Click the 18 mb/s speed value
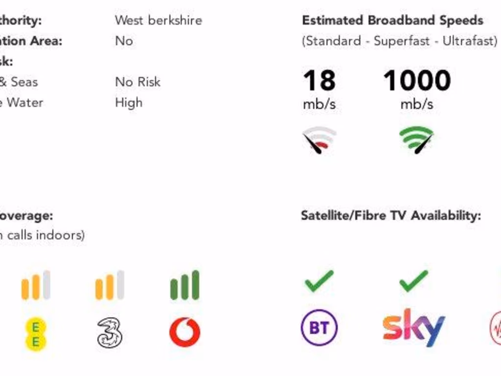The image size is (501, 376). coord(319,80)
